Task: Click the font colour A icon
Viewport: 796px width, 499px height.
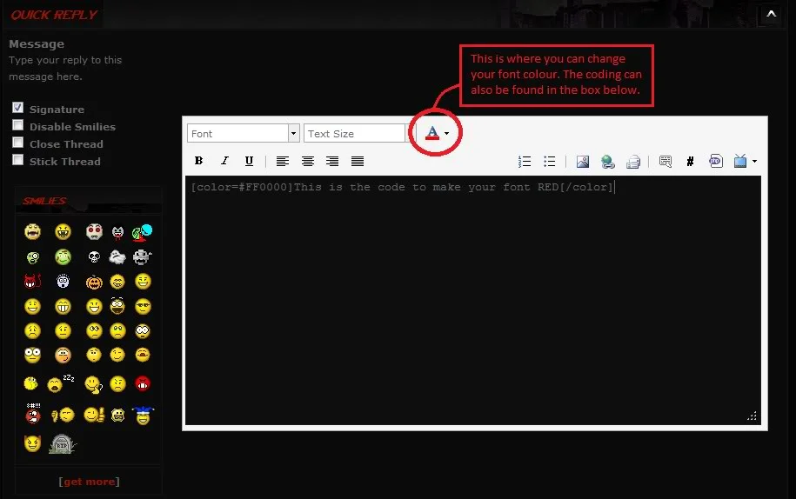Action: click(x=432, y=133)
